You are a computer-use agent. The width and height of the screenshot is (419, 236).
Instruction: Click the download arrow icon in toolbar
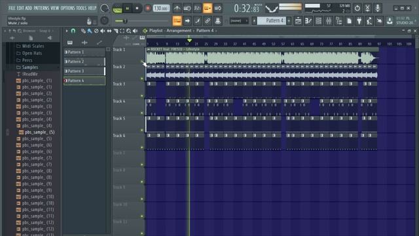coord(390,20)
